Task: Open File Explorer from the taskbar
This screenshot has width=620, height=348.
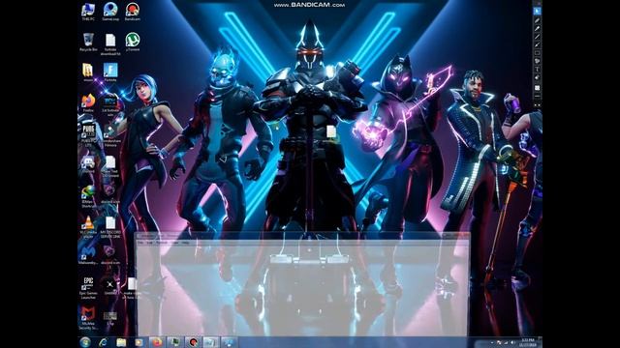Action: [x=121, y=342]
